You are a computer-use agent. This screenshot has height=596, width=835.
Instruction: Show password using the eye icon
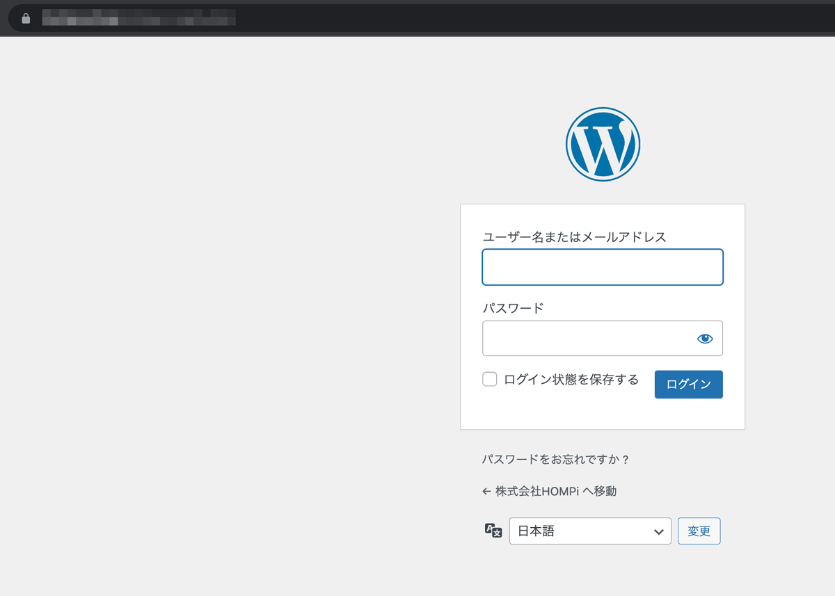click(x=705, y=339)
